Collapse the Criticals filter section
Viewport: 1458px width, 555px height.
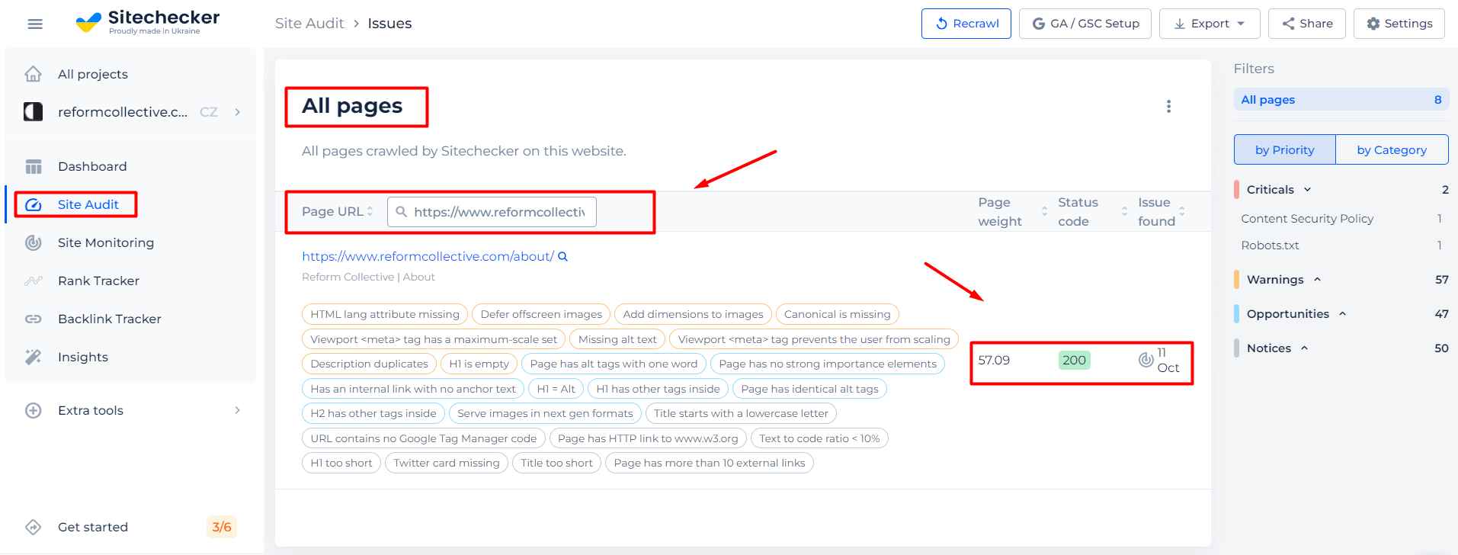(x=1308, y=189)
